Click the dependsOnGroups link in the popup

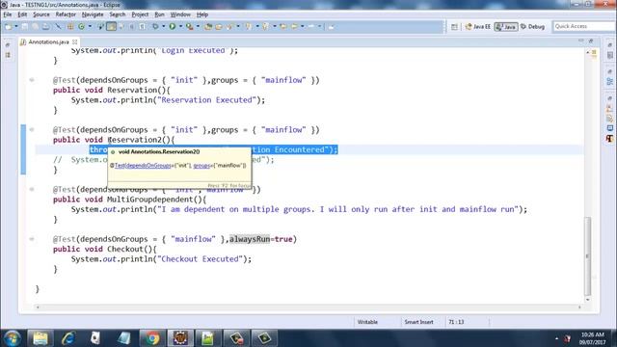tap(148, 166)
